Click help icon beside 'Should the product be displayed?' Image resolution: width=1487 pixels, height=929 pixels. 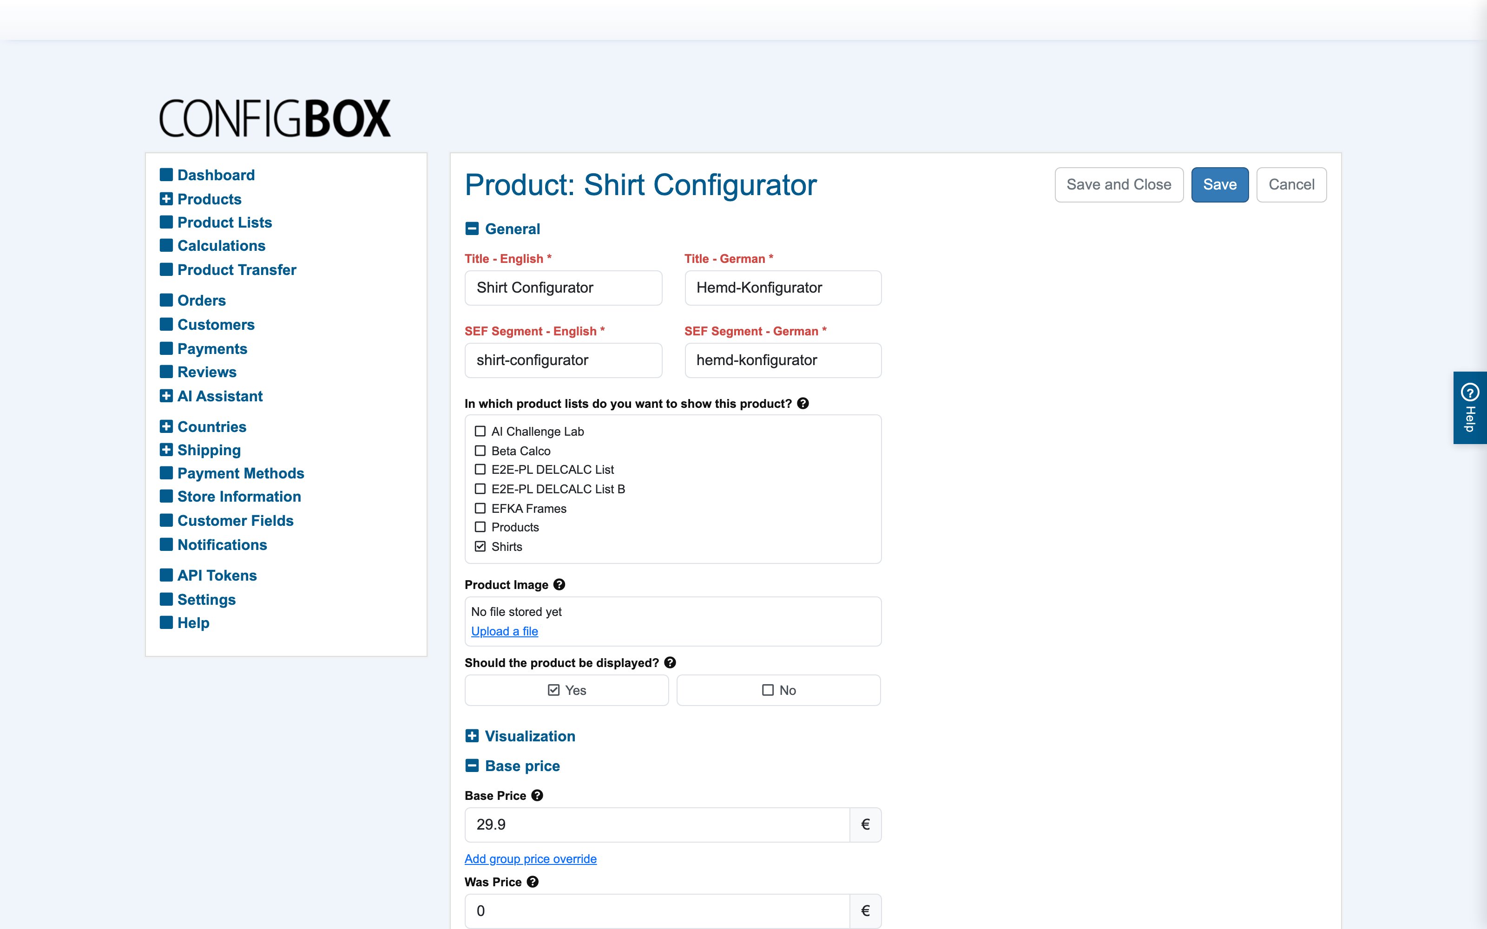670,662
